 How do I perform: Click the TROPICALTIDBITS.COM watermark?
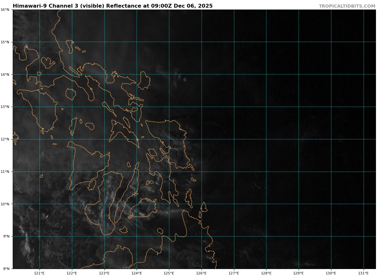pyautogui.click(x=347, y=6)
